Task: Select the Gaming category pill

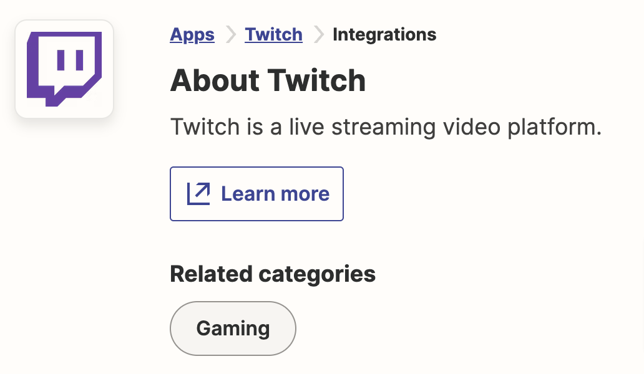Action: pos(233,328)
